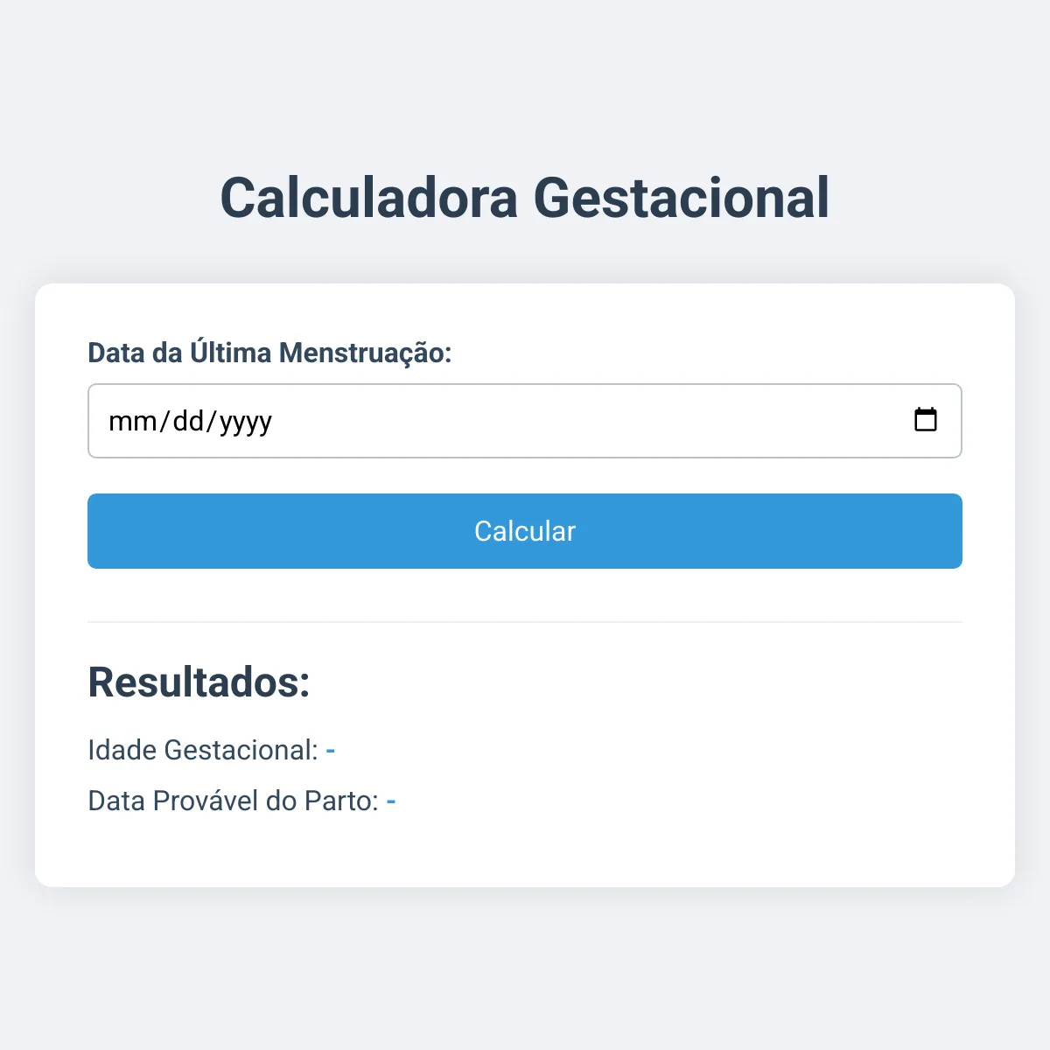Select the day segment dd
This screenshot has width=1050, height=1050.
tap(188, 421)
